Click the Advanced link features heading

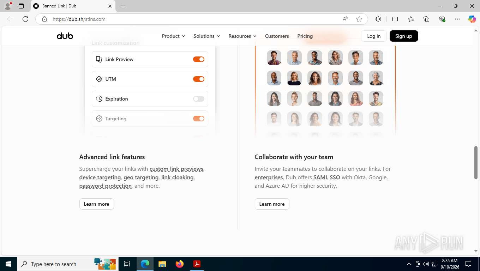point(112,157)
